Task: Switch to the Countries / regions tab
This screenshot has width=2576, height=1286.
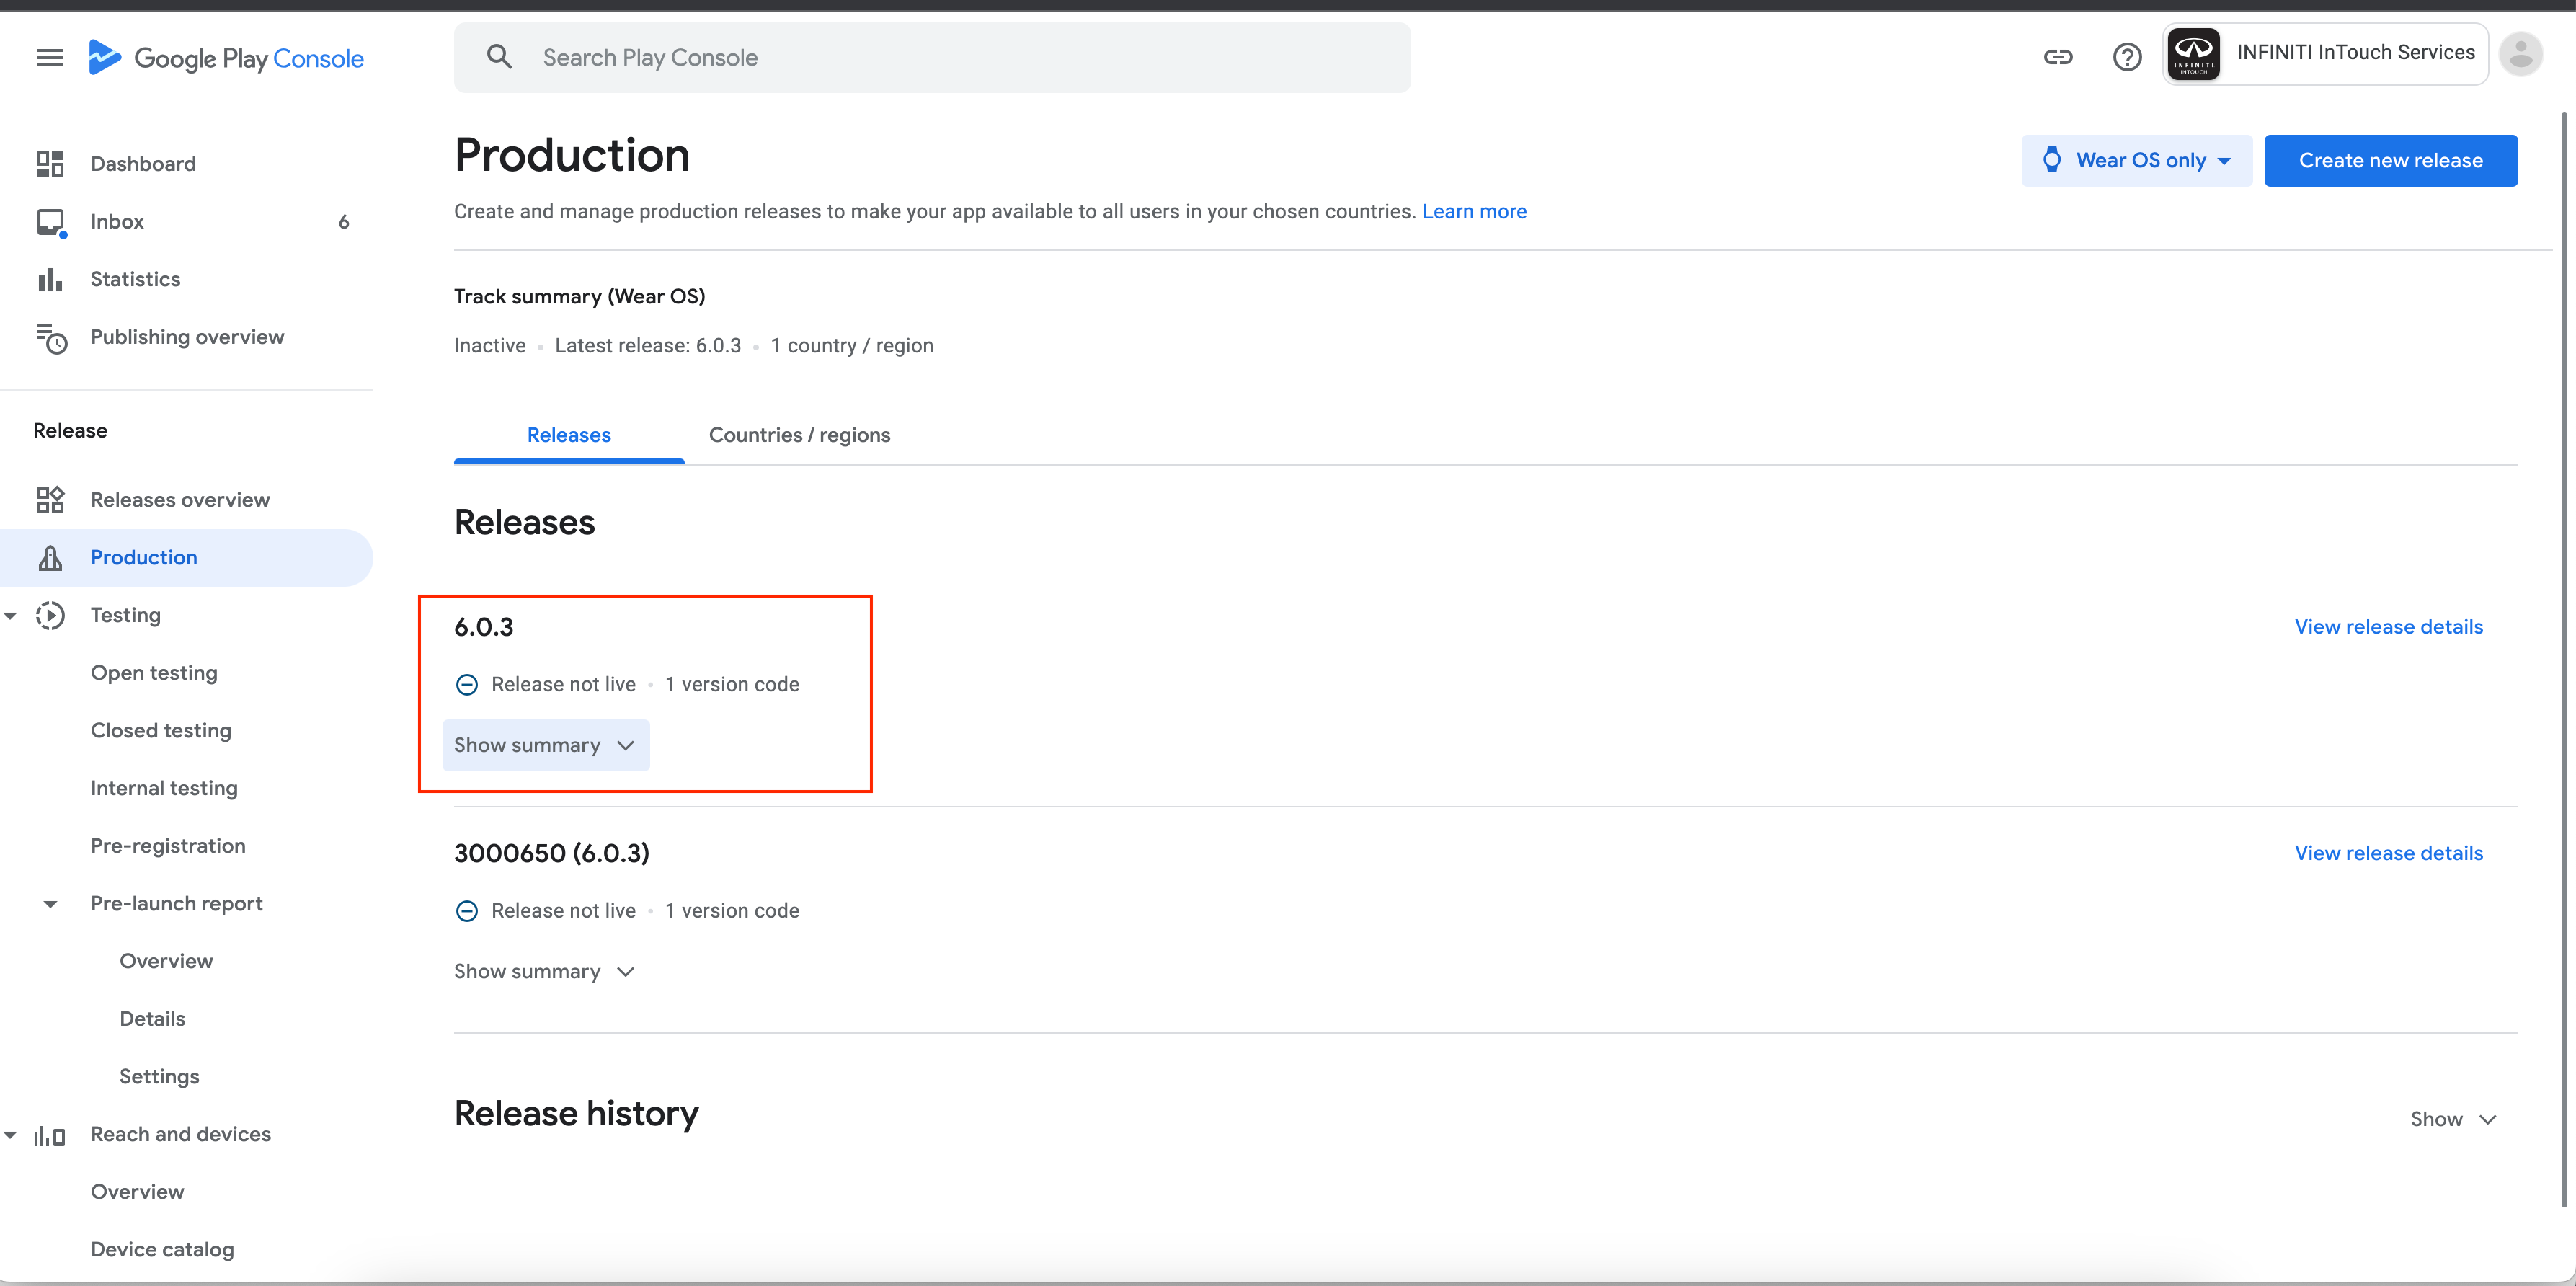Action: click(800, 434)
